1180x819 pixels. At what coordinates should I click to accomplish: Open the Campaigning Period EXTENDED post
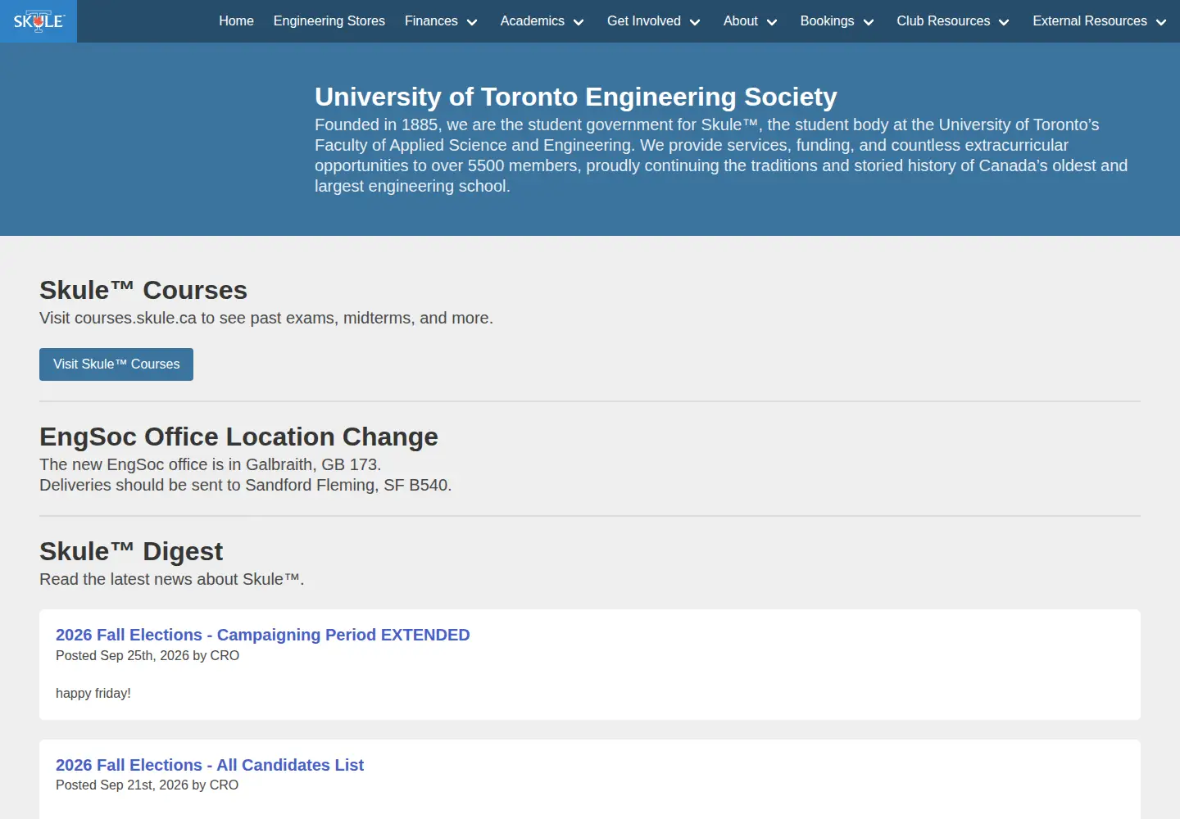click(263, 635)
